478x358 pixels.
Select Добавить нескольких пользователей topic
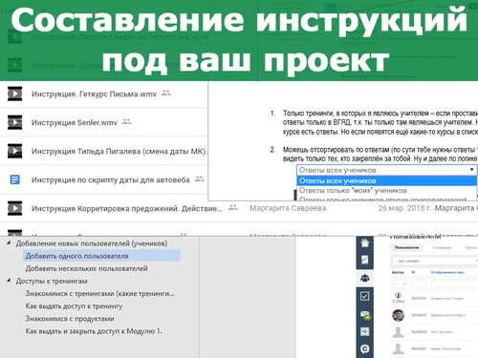click(86, 268)
